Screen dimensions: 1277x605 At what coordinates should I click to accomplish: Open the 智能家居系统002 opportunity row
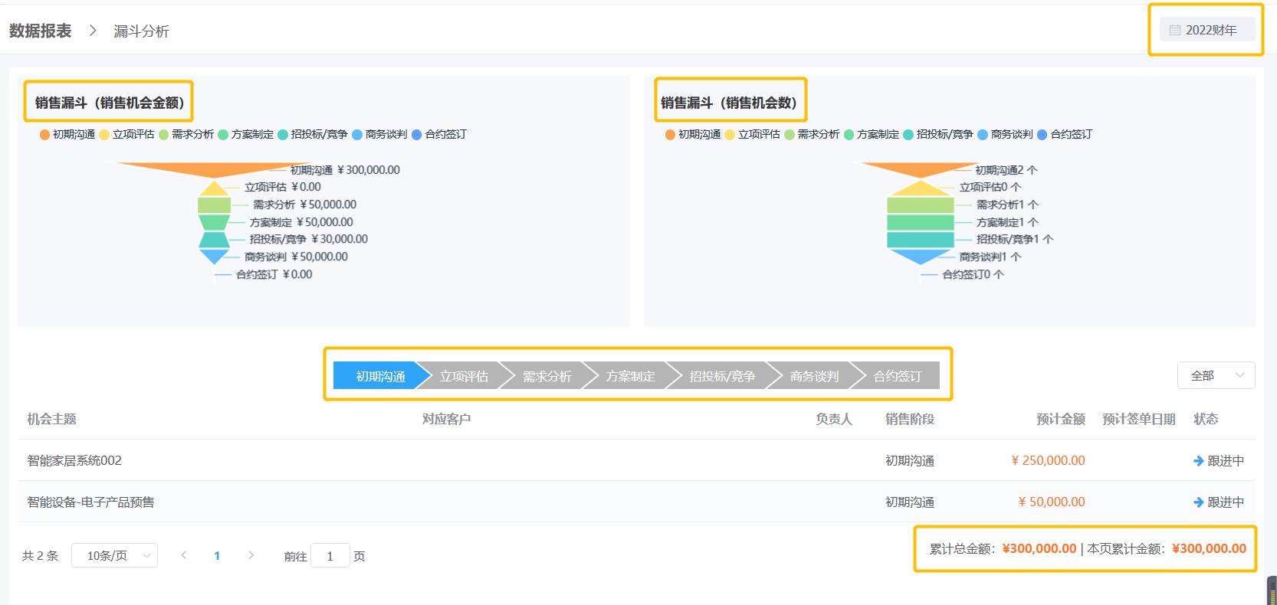pos(74,460)
